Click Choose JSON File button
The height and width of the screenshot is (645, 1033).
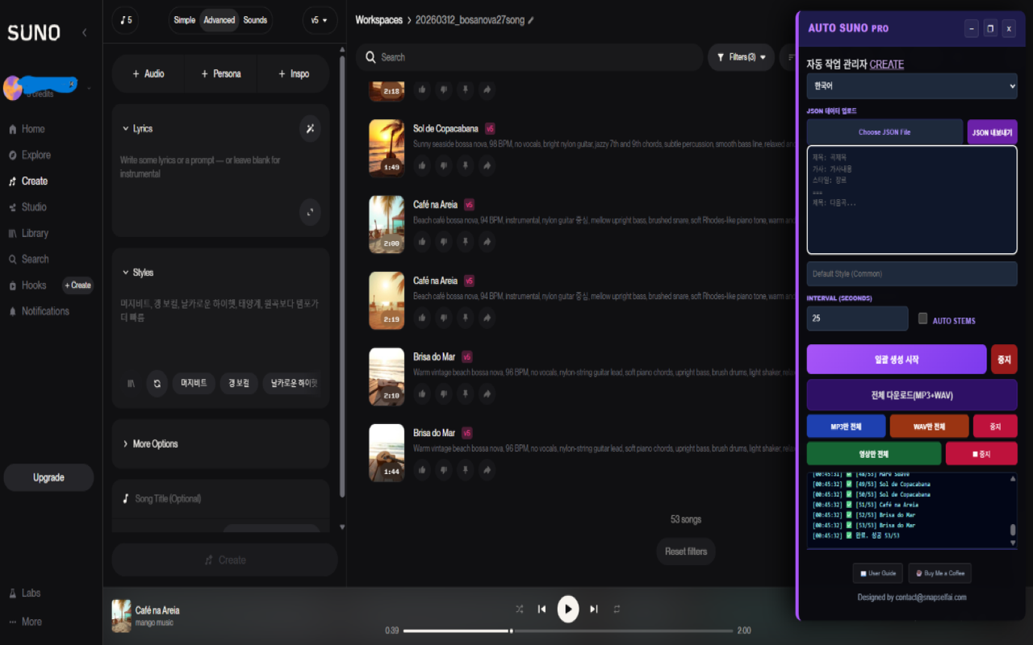pos(885,132)
